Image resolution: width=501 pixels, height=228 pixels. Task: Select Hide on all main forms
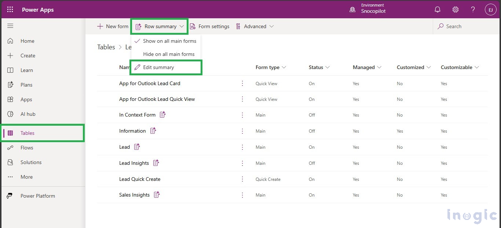click(166, 54)
